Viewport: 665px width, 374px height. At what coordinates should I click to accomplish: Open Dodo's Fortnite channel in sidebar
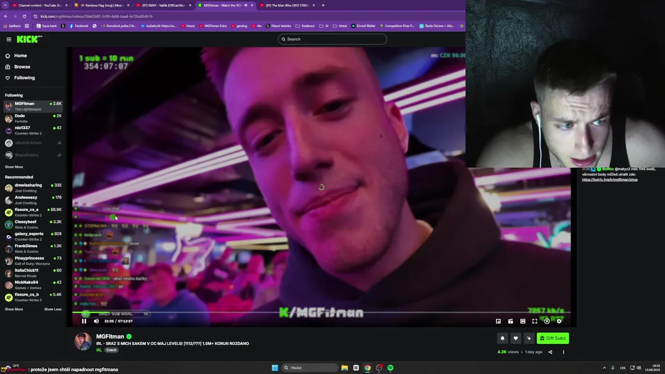33,118
